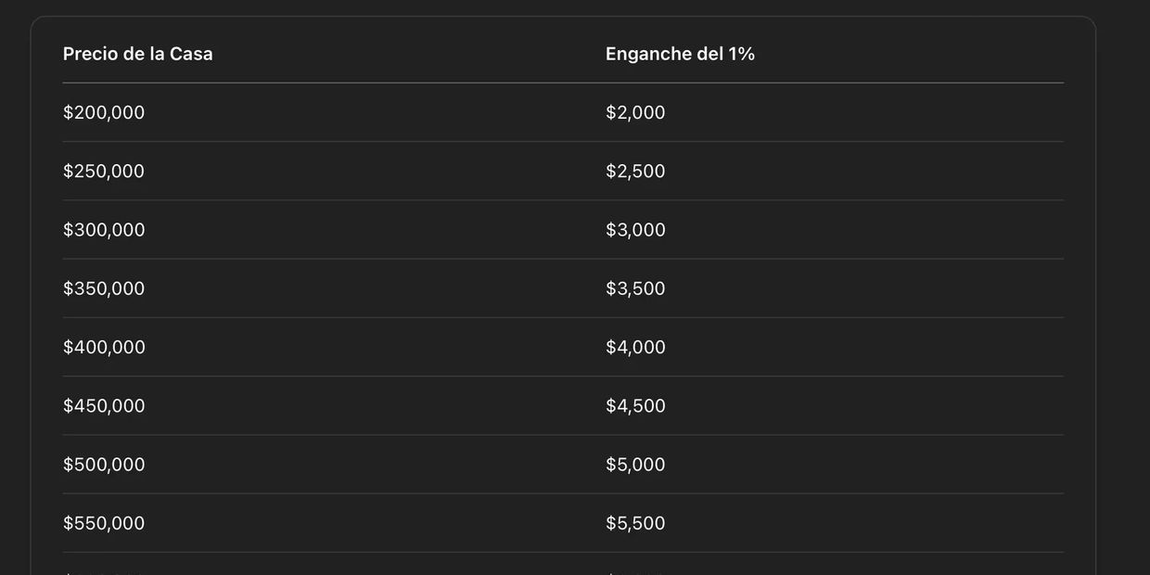This screenshot has width=1150, height=575.
Task: Click the 'Enganche del 1%' column header
Action: [x=680, y=54]
